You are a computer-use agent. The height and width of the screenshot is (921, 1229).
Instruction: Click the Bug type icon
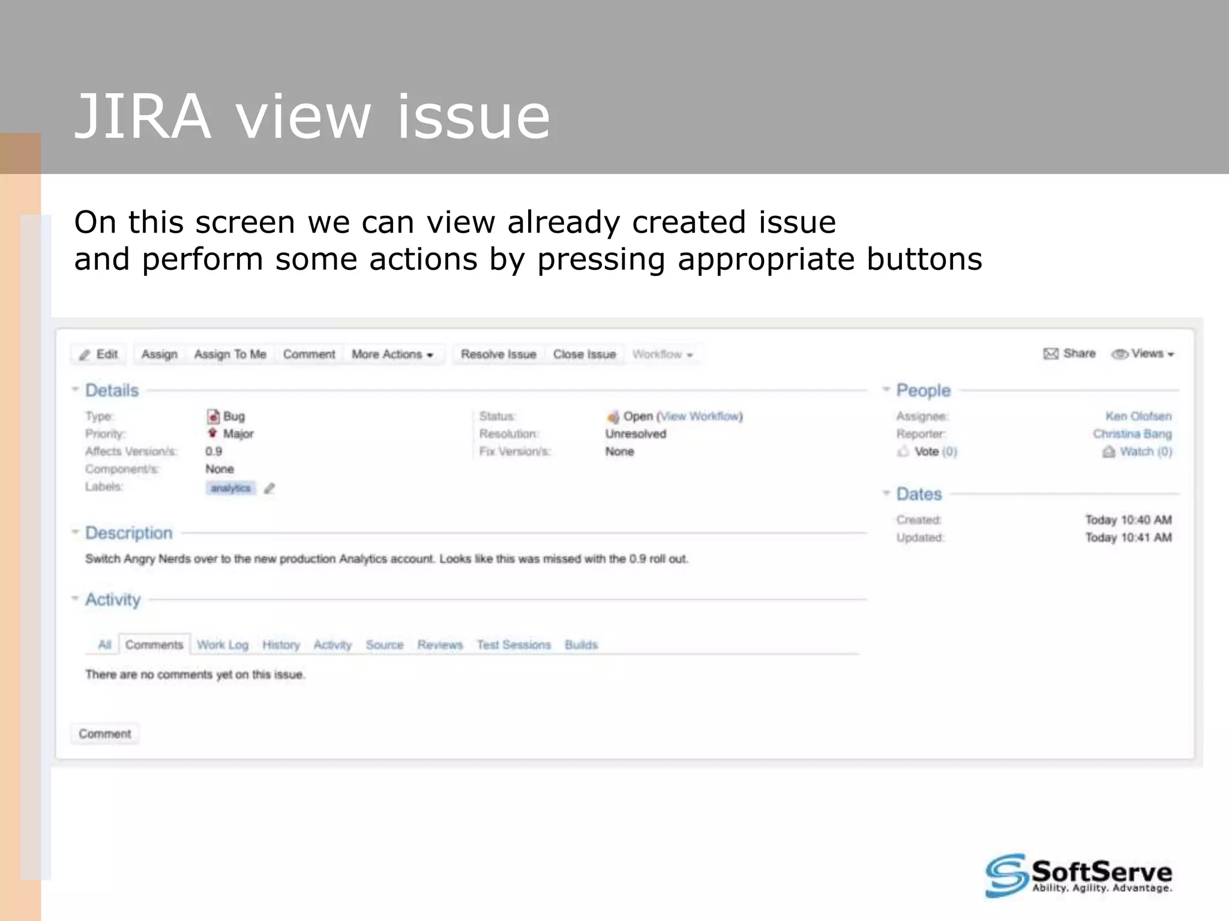213,416
